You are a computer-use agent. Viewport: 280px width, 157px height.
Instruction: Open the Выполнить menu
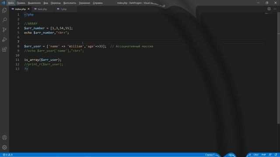70,3
